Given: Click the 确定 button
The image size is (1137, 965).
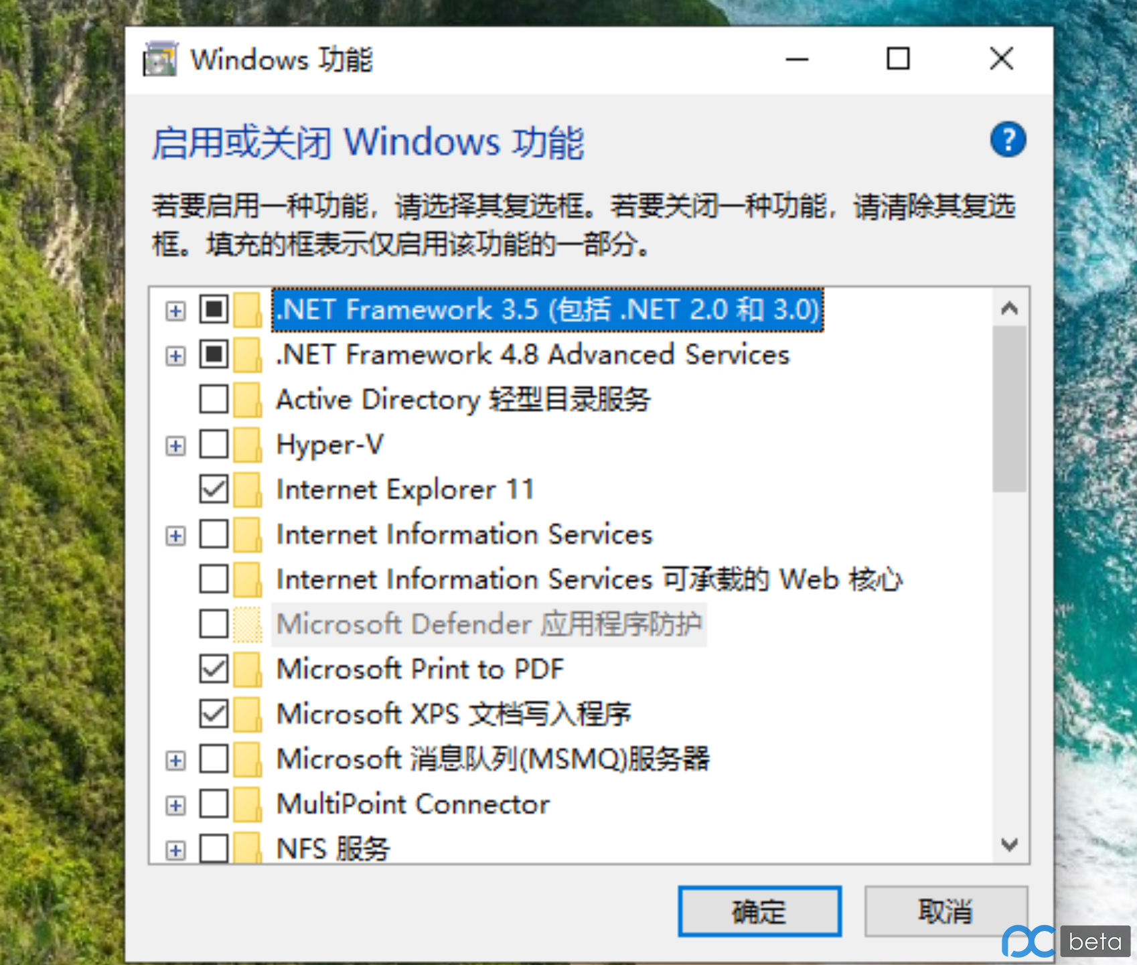Looking at the screenshot, I should (x=759, y=911).
